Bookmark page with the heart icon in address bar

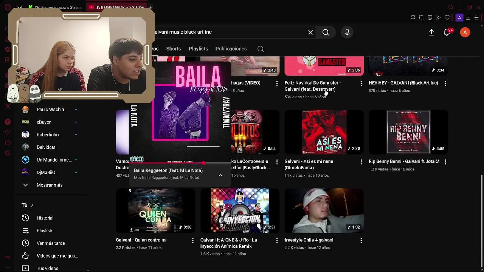click(x=447, y=18)
